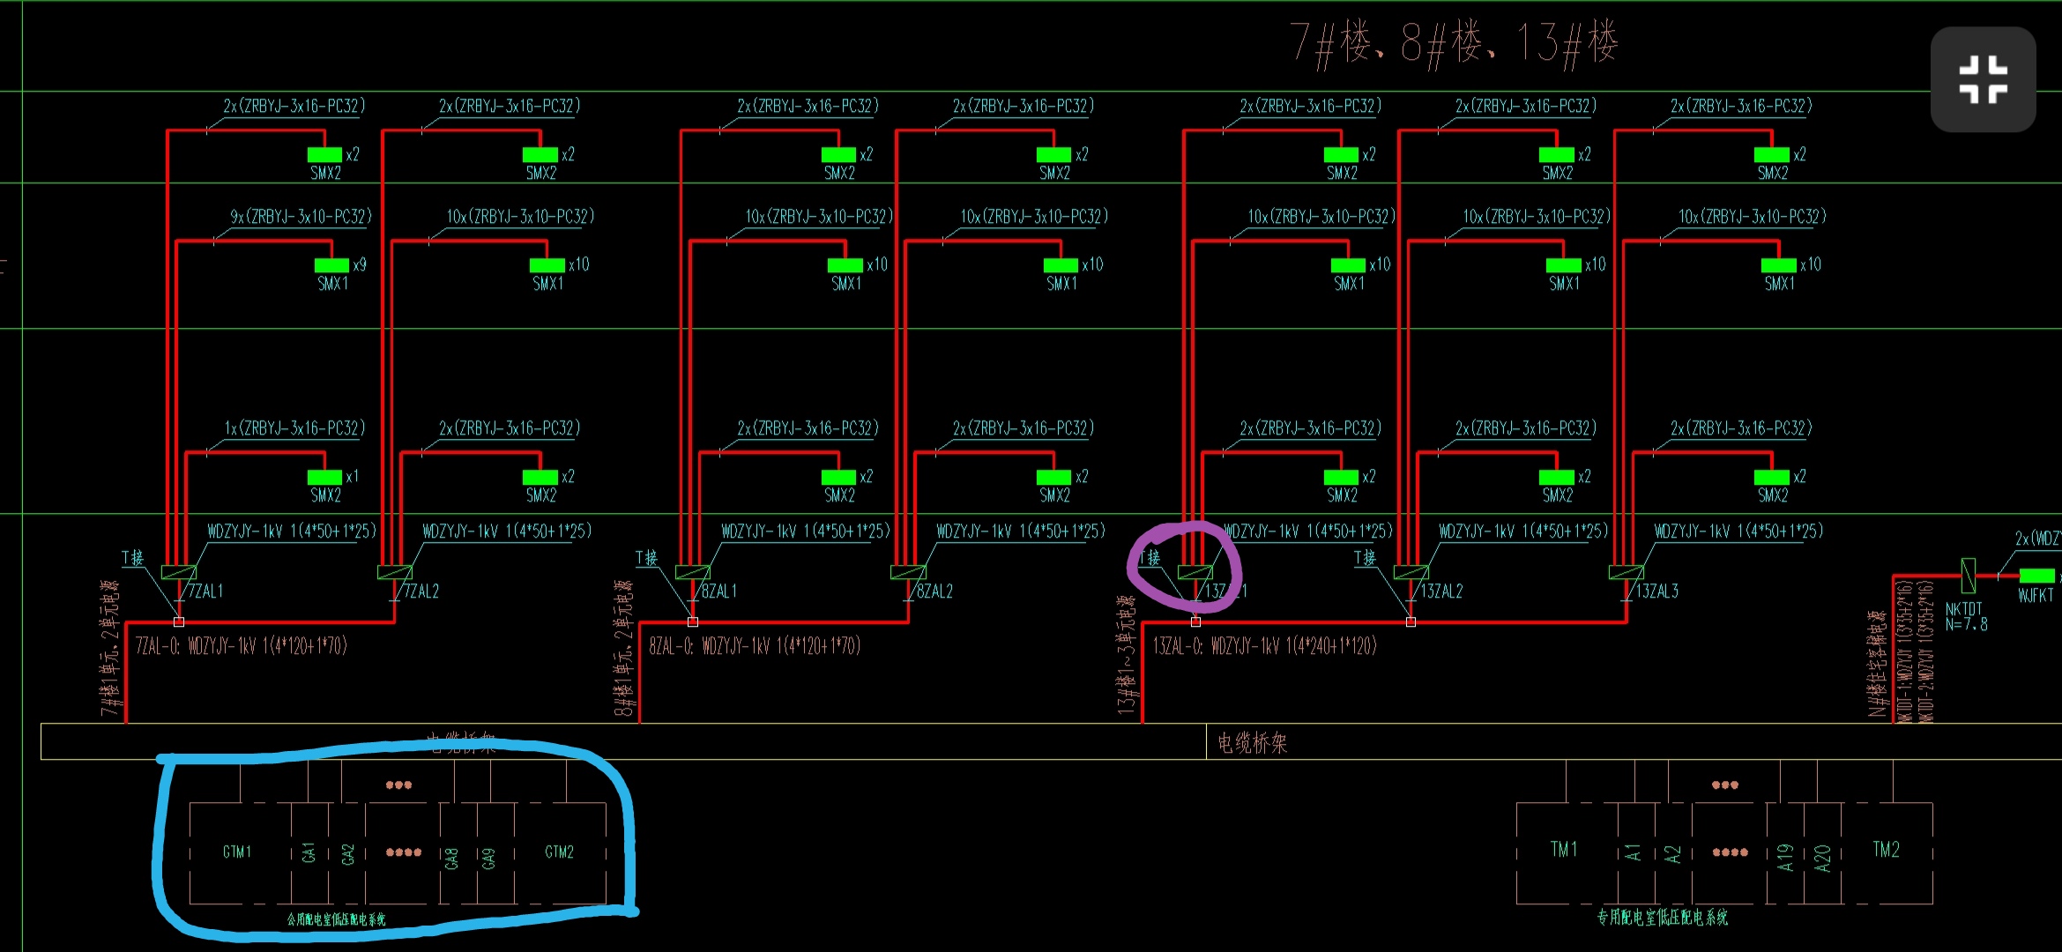The image size is (2062, 952).
Task: Click the green block above WJFKT
Action: (x=2036, y=576)
